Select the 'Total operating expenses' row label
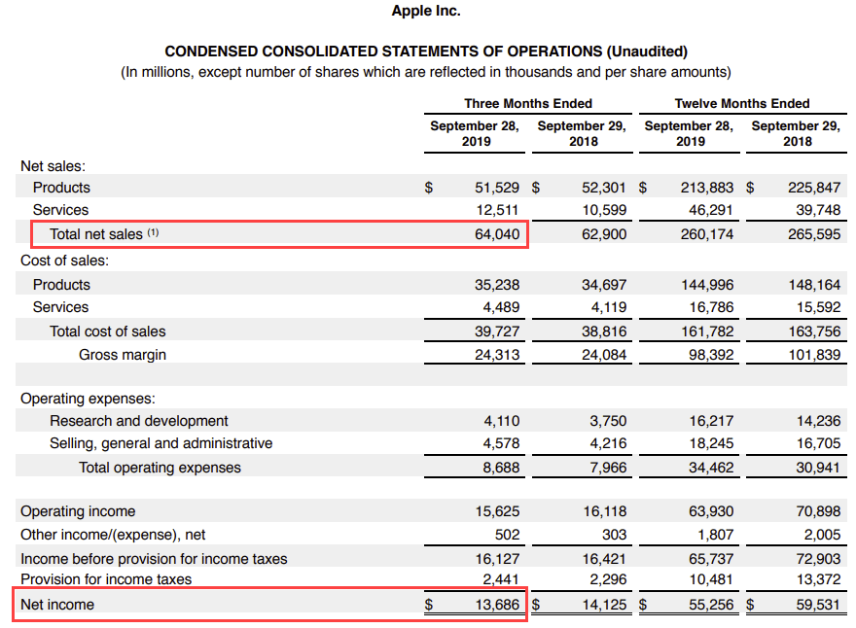 (x=160, y=468)
